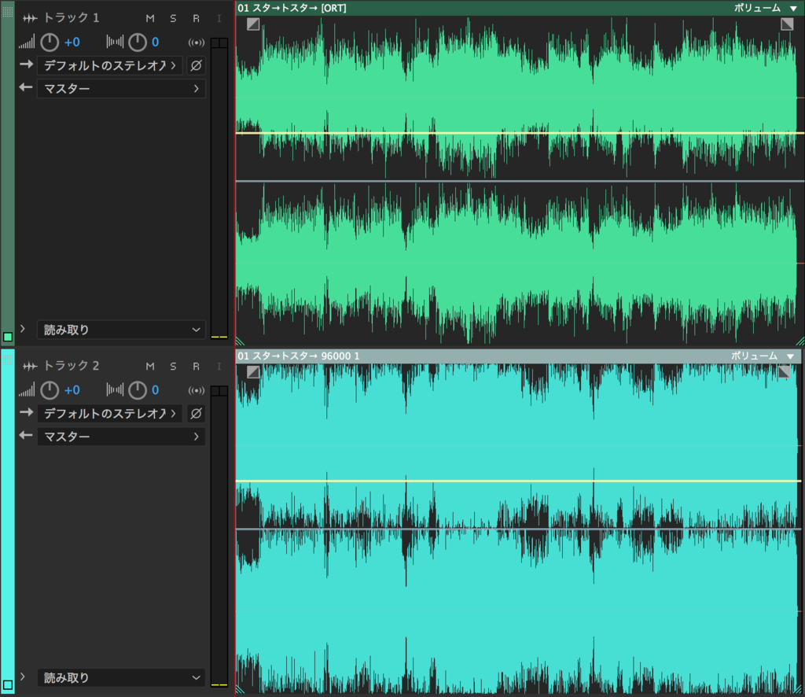The image size is (805, 697).
Task: Click Track 2 name トラック 2
Action: tap(72, 366)
